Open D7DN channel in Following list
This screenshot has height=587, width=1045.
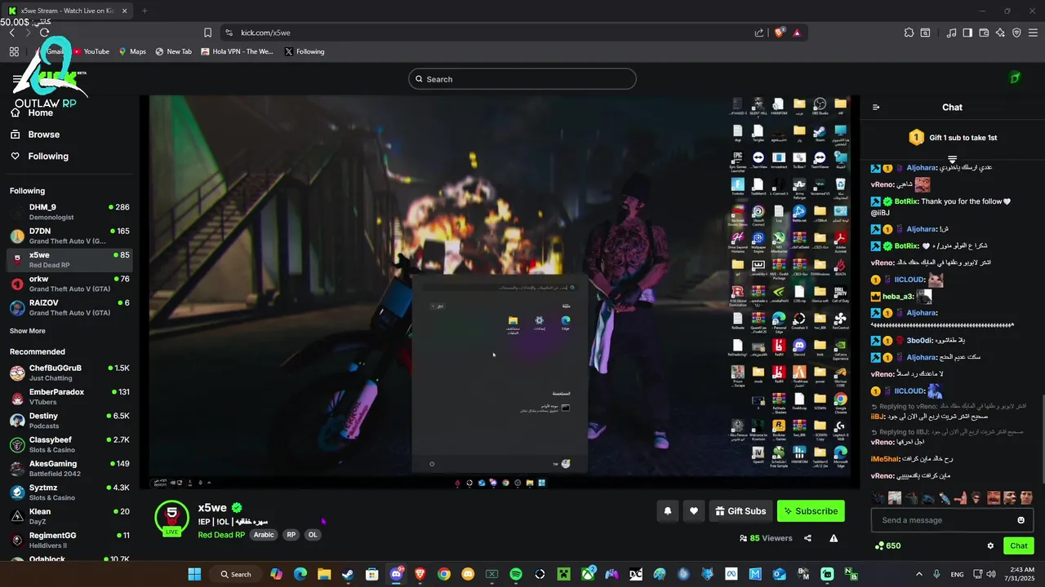click(69, 236)
